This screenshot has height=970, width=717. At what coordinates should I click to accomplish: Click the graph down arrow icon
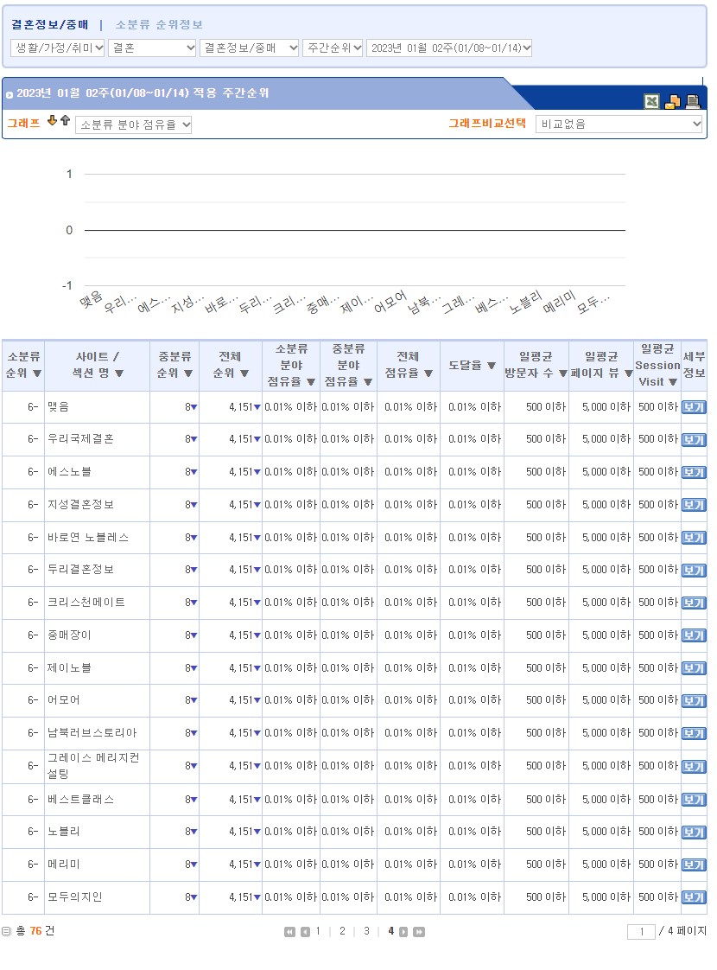(52, 121)
